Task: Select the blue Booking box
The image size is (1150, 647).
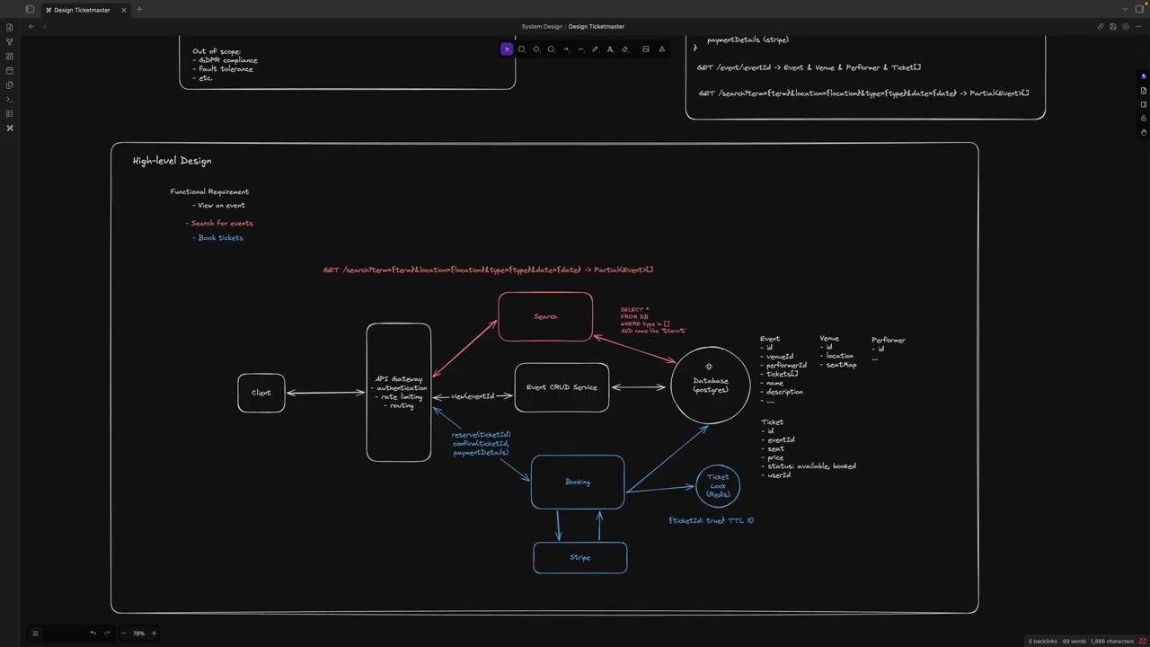Action: click(x=578, y=483)
